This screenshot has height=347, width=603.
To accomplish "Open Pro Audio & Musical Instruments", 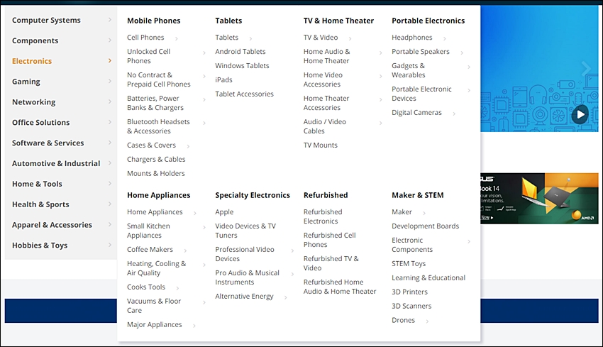I will point(248,277).
